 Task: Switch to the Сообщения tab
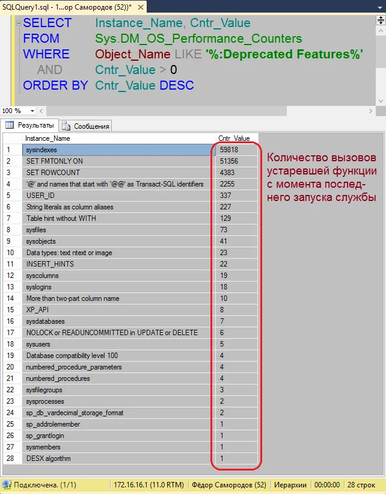point(90,126)
